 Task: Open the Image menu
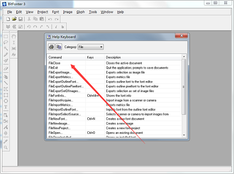click(67, 12)
